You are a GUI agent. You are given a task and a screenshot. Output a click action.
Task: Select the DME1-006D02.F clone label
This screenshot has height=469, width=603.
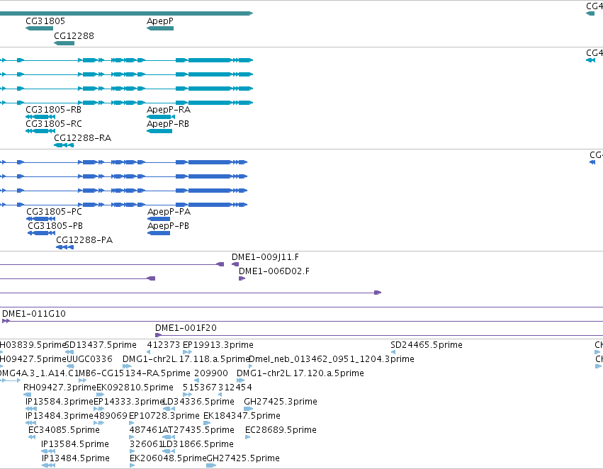(x=274, y=271)
